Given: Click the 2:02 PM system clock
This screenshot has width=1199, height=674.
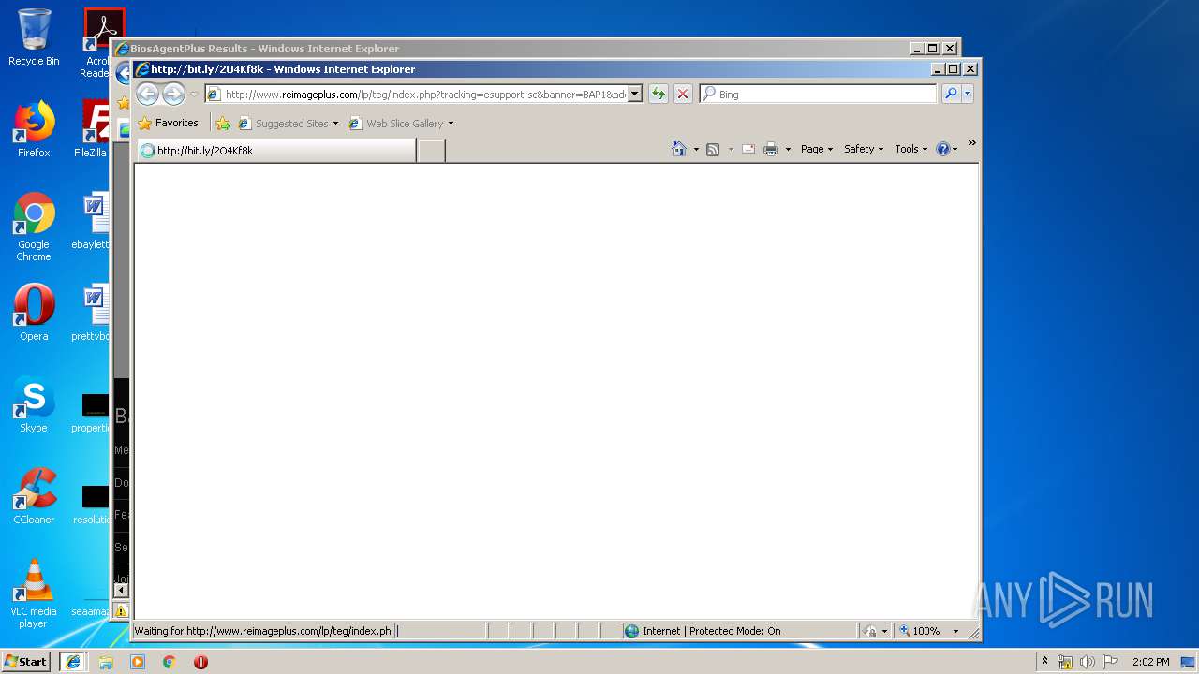Looking at the screenshot, I should coord(1150,662).
